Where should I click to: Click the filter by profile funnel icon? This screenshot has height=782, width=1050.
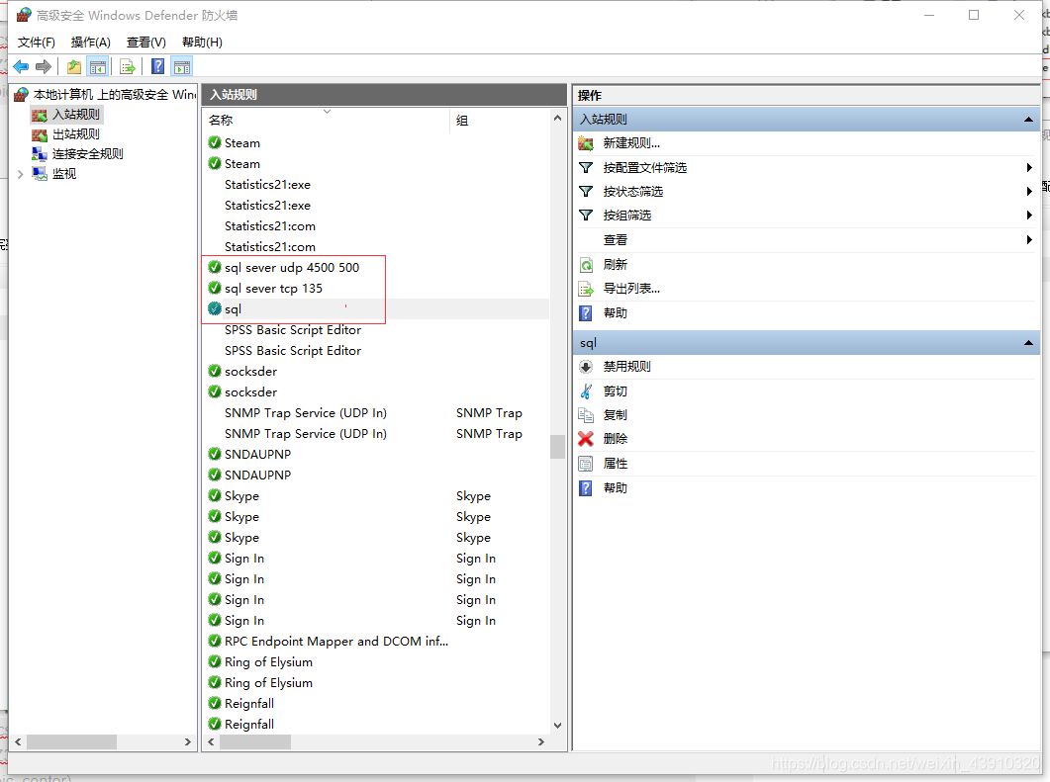click(586, 168)
